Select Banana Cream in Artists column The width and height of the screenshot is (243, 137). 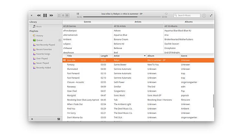(121, 39)
